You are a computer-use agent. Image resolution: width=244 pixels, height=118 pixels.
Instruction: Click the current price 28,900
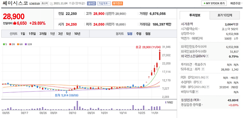pyautogui.click(x=14, y=17)
